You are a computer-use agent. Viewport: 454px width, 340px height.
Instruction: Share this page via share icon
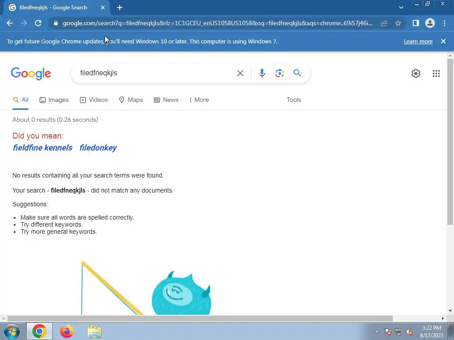point(384,23)
